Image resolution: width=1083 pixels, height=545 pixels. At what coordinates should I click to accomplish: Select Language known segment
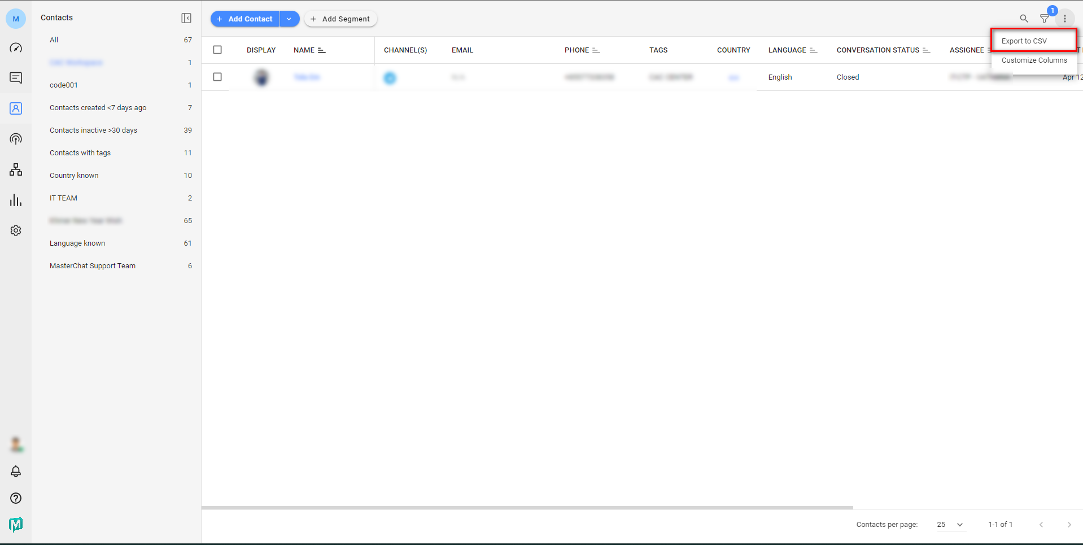pyautogui.click(x=116, y=243)
